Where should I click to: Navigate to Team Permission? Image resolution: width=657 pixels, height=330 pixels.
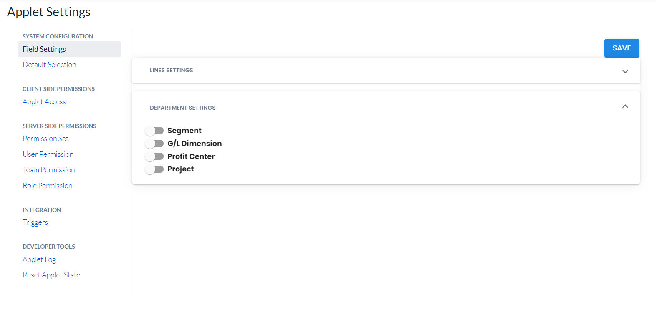tap(49, 170)
